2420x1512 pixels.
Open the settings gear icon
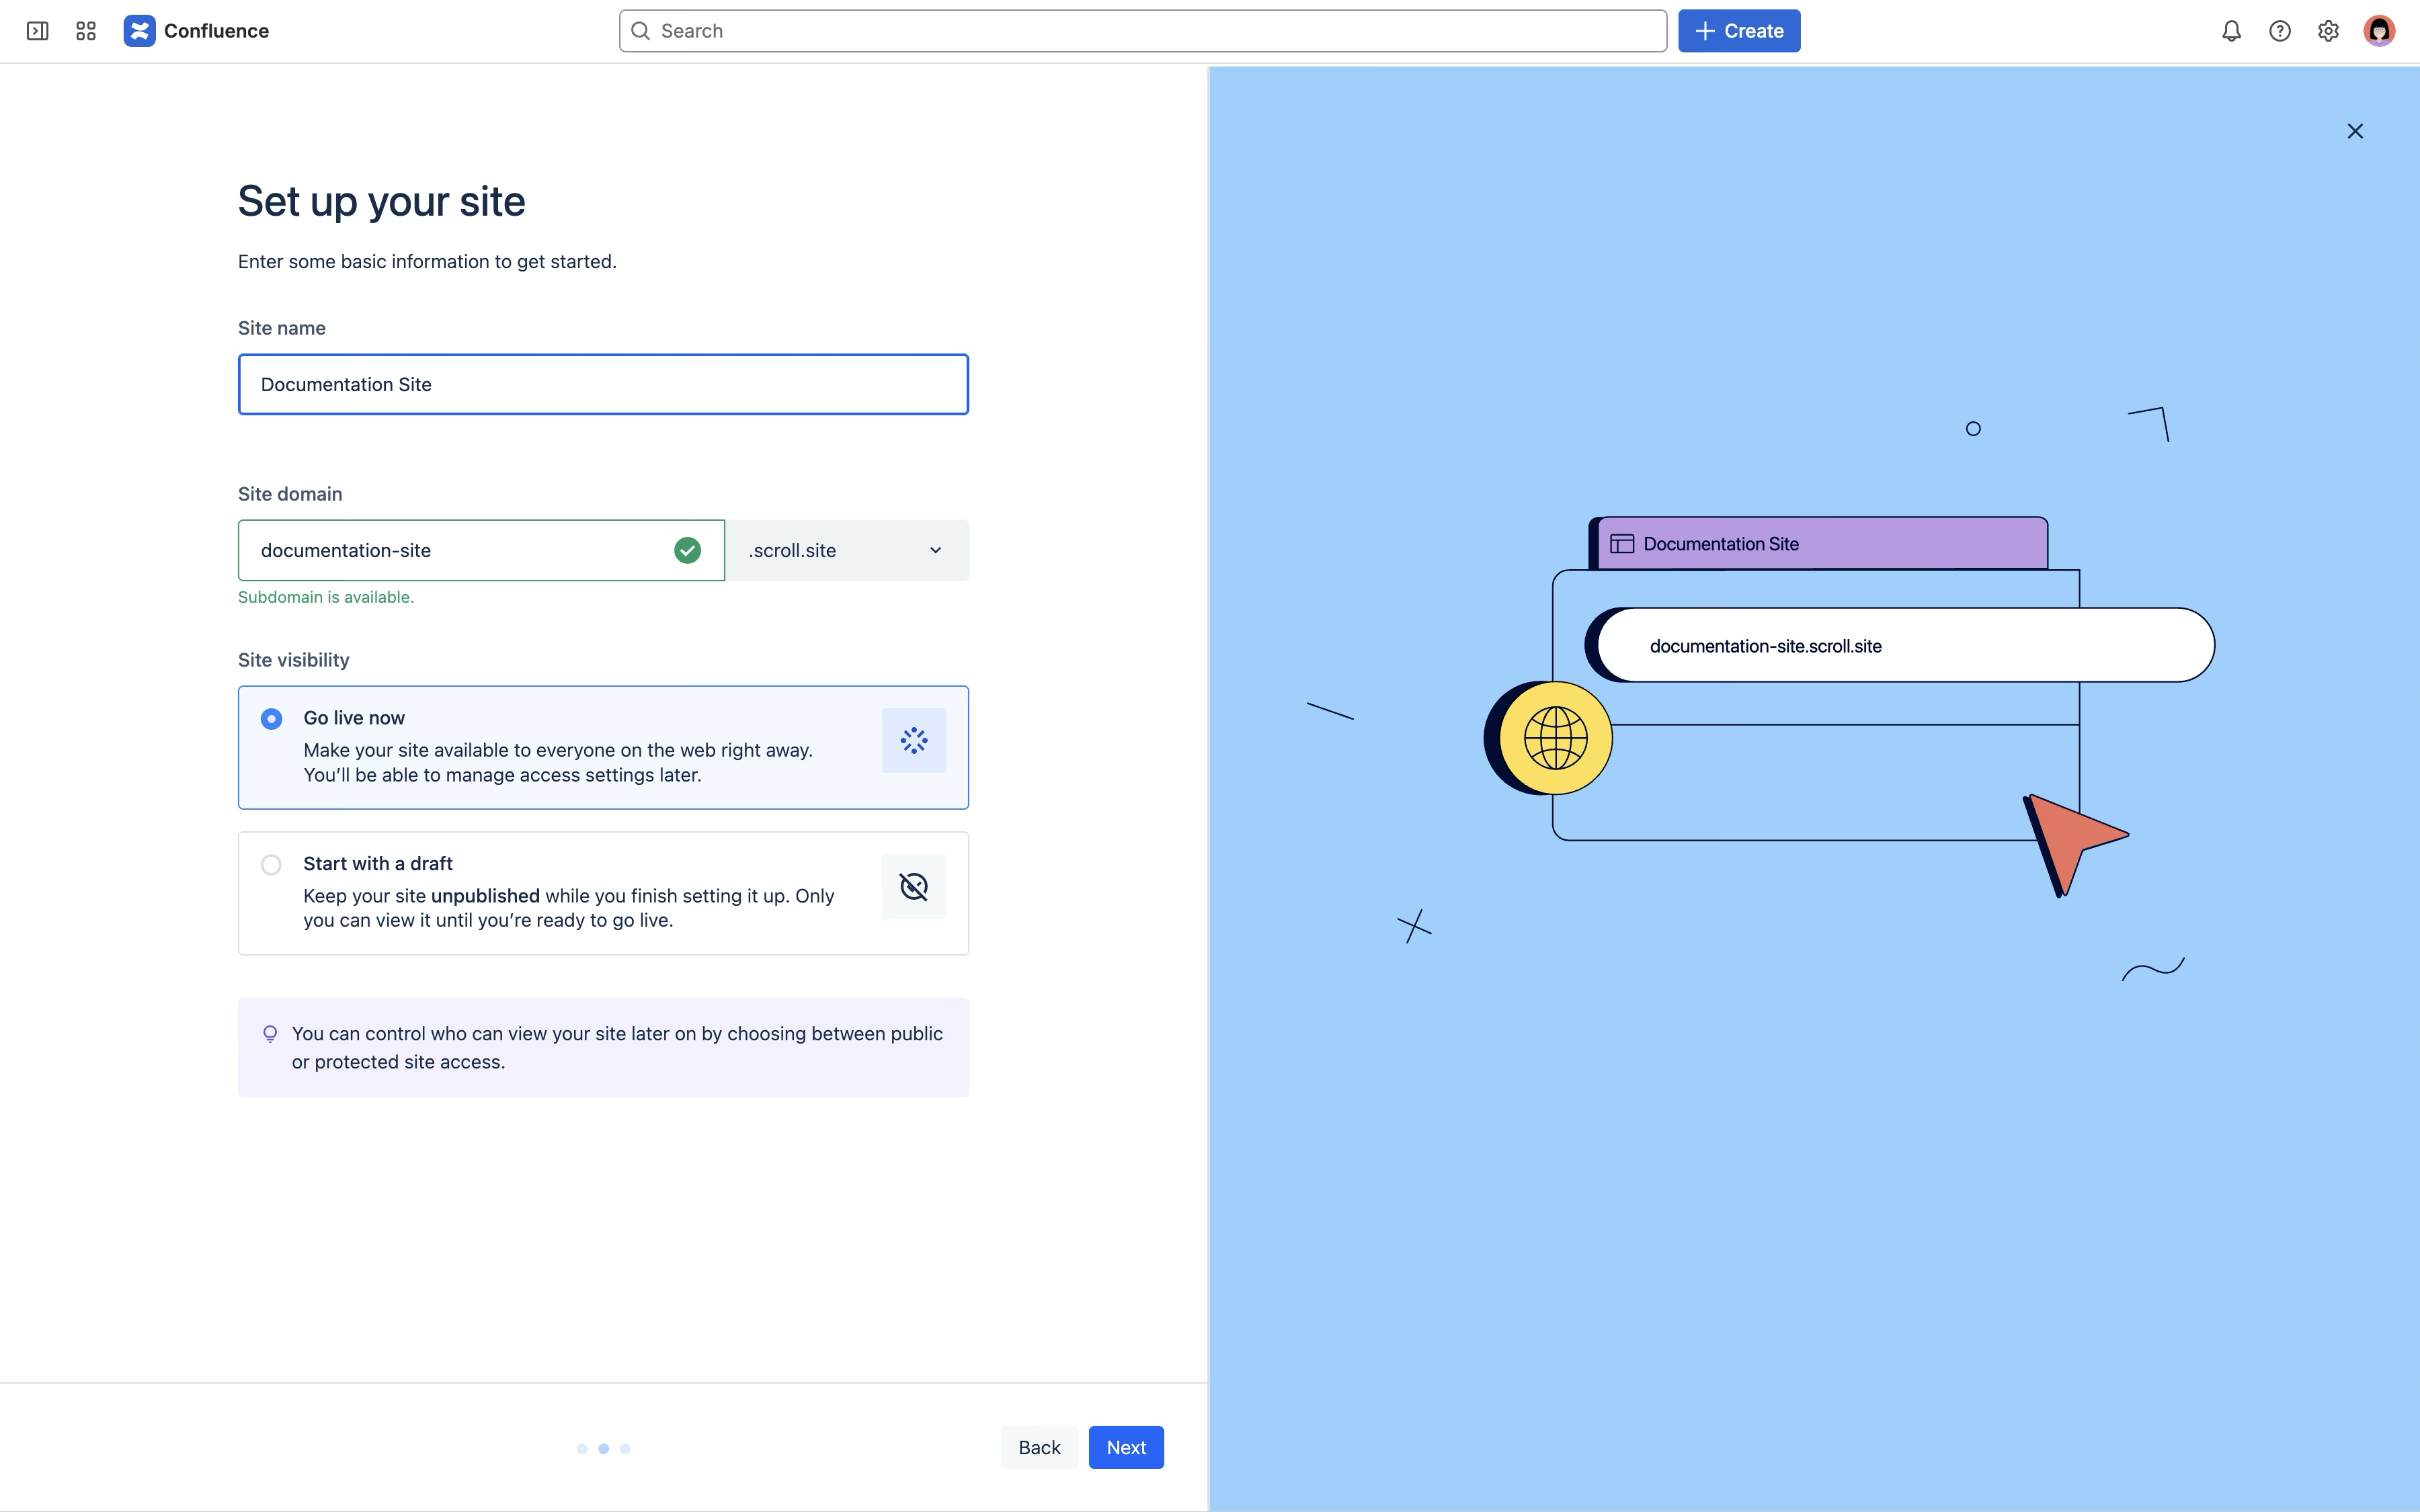2328,31
